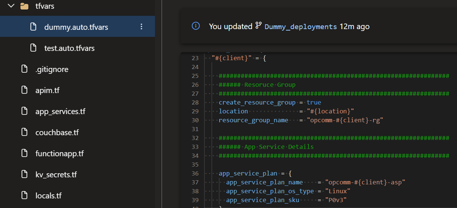
Task: Open the app_services.tf file
Action: pos(60,112)
